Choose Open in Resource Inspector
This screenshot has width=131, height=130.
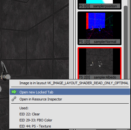click(x=70, y=99)
